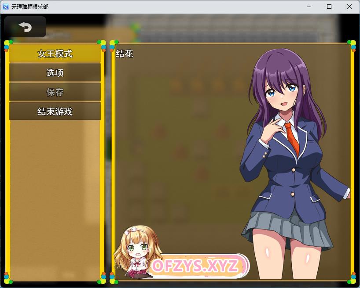Minimize the game window
Viewport: 360px width, 288px height.
click(x=309, y=7)
